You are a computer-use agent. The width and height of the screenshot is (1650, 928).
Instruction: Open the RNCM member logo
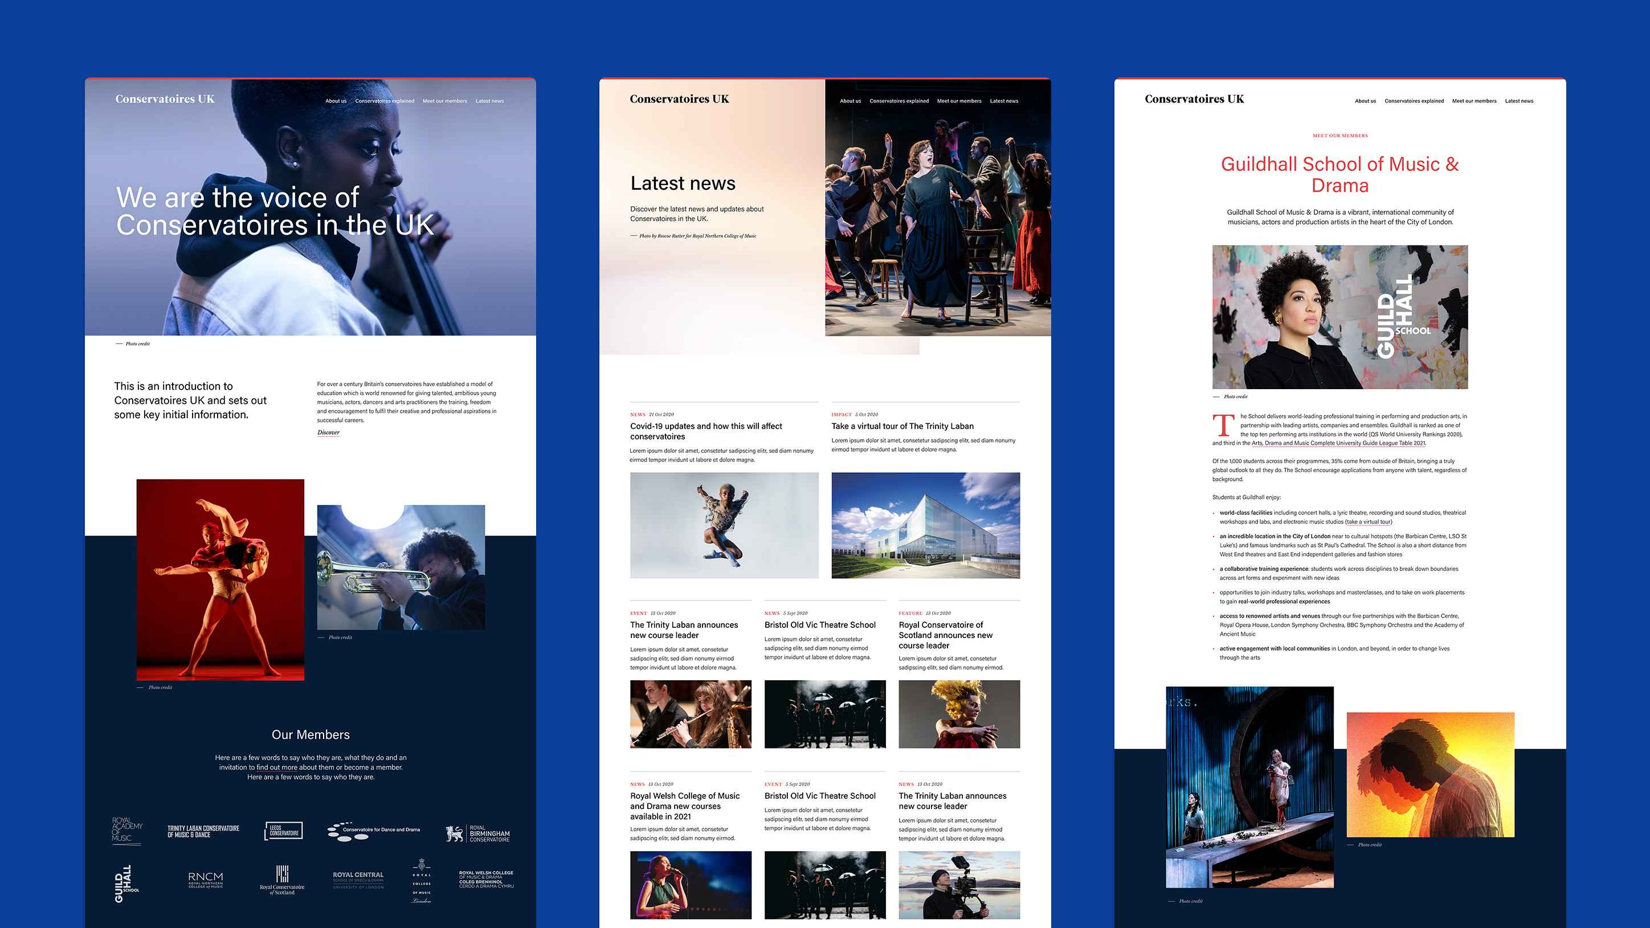tap(206, 880)
